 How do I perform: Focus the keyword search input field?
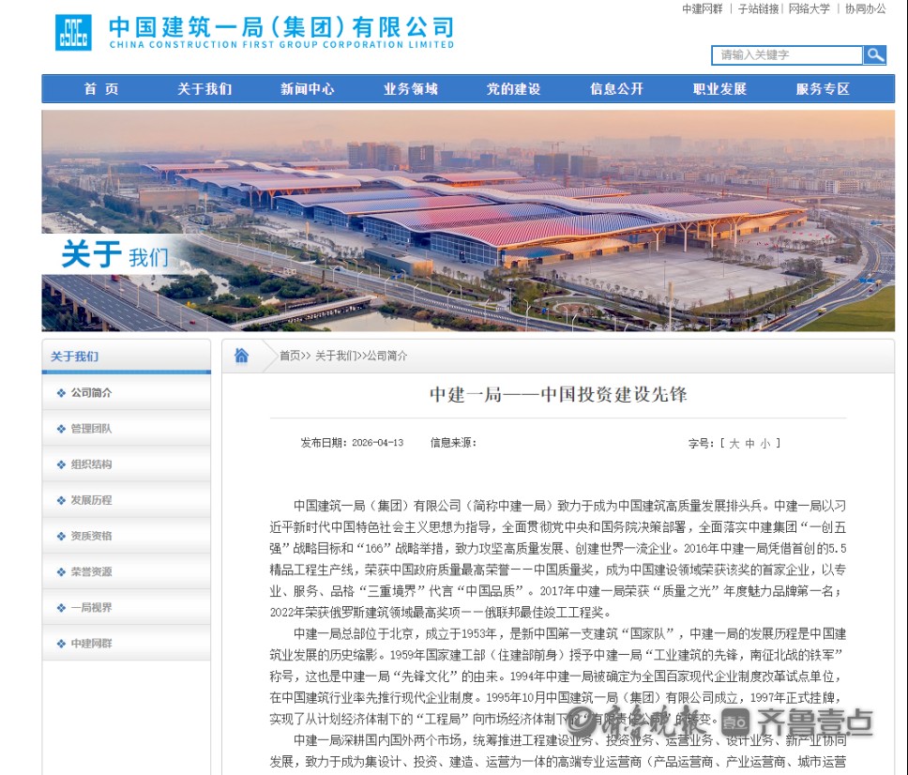[x=786, y=55]
